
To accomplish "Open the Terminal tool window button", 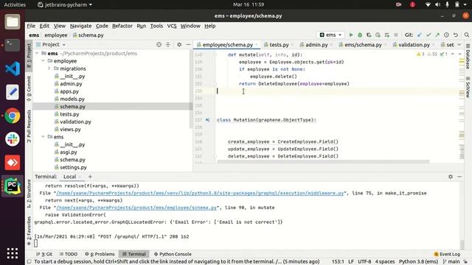I will (134, 254).
